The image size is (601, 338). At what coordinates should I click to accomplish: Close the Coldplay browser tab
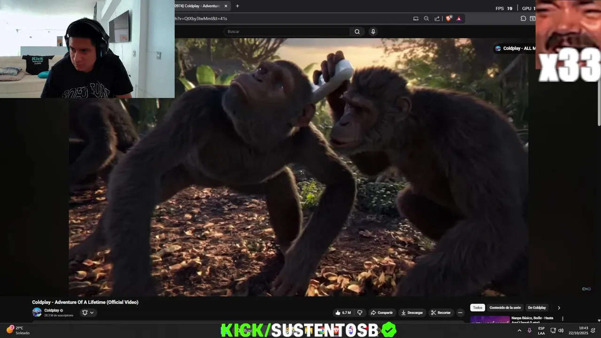(x=226, y=6)
